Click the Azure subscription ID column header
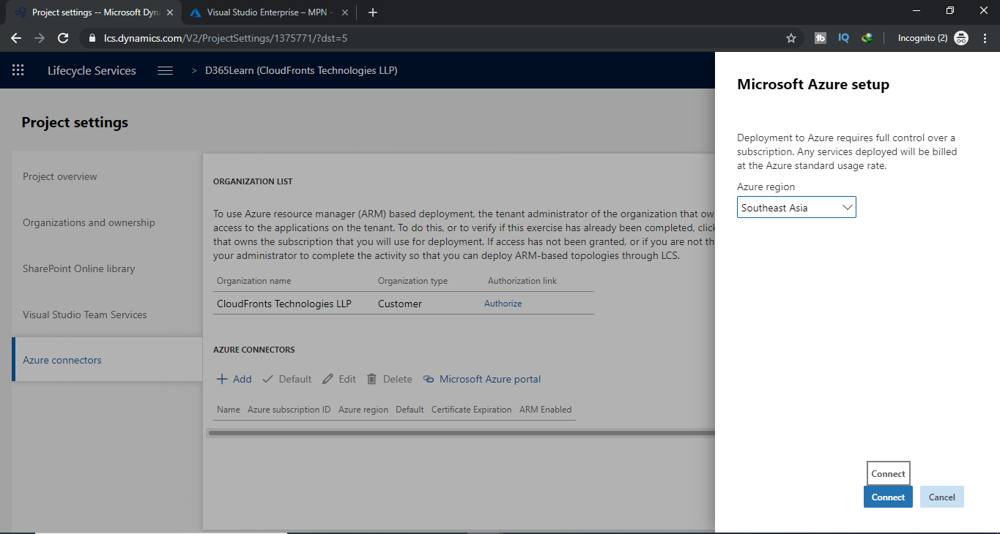1000x534 pixels. [289, 410]
